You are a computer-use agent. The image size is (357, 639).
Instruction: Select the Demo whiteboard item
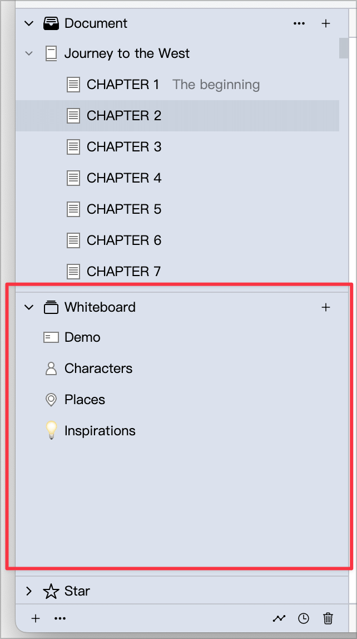click(177, 337)
